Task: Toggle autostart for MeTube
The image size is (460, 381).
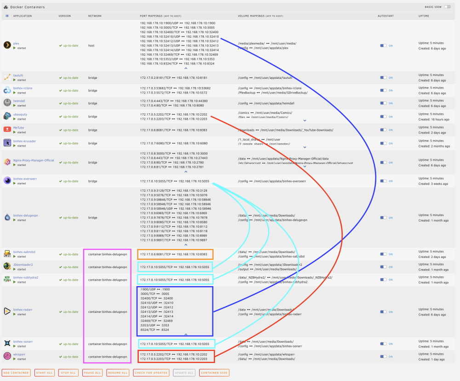Action: pos(383,130)
